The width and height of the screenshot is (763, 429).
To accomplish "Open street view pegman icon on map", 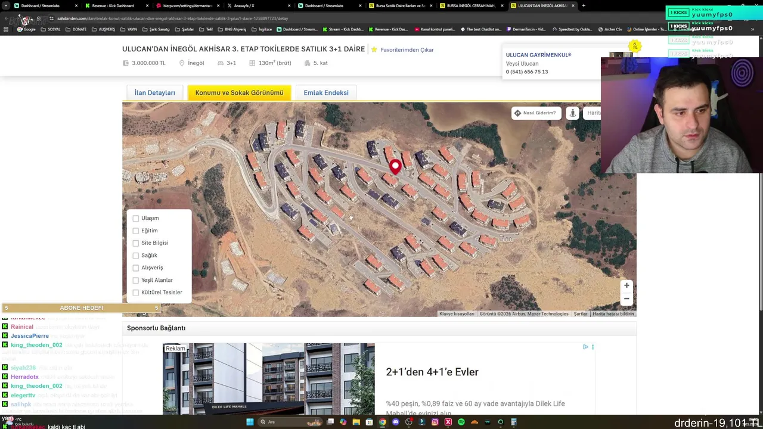I will pos(572,113).
